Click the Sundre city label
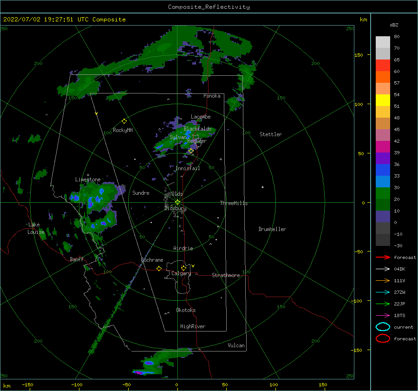 [x=141, y=193]
